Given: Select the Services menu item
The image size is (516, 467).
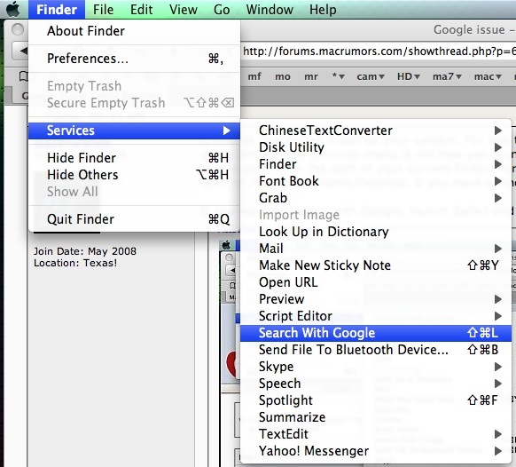Looking at the screenshot, I should [x=134, y=131].
